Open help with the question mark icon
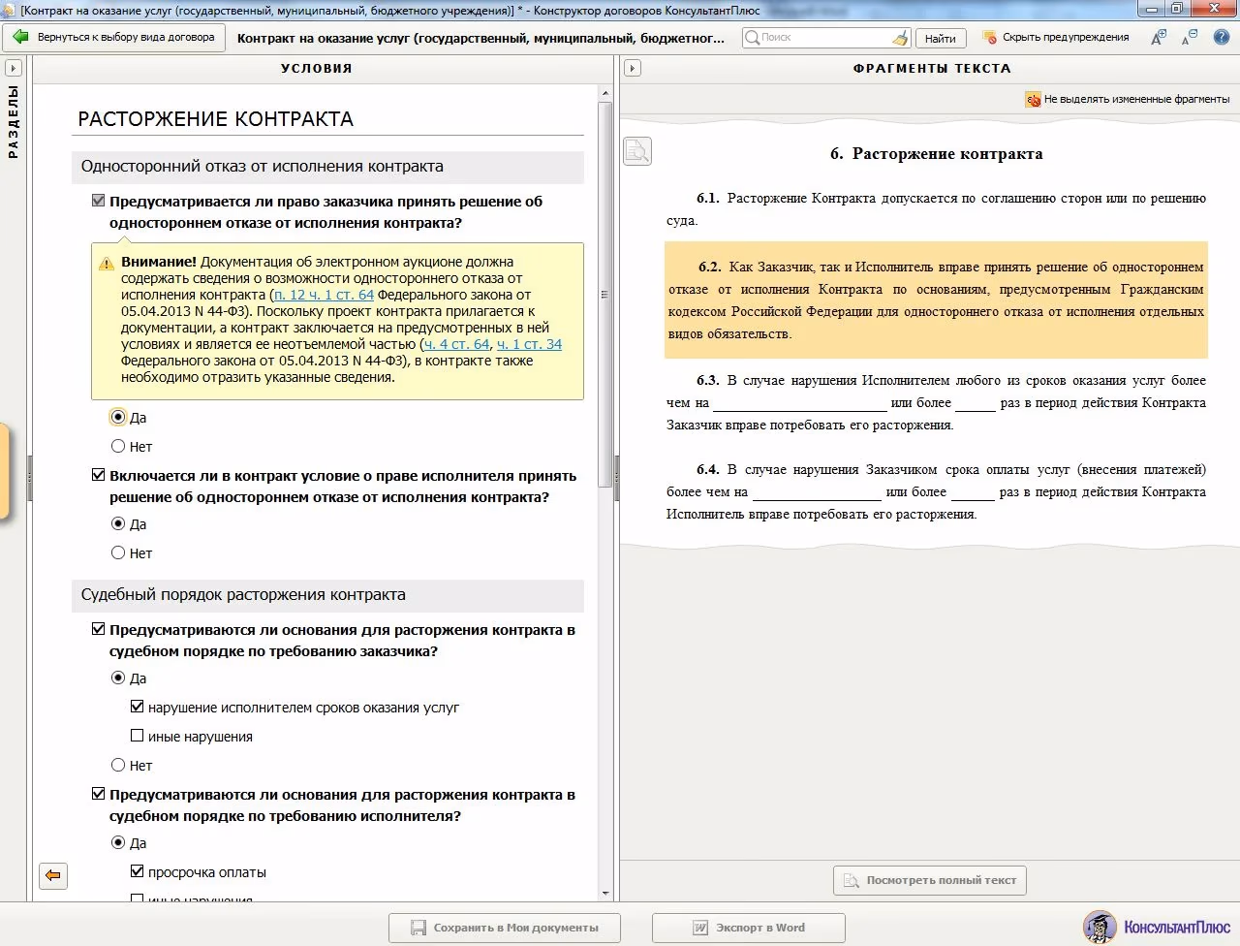The height and width of the screenshot is (946, 1240). pyautogui.click(x=1222, y=38)
